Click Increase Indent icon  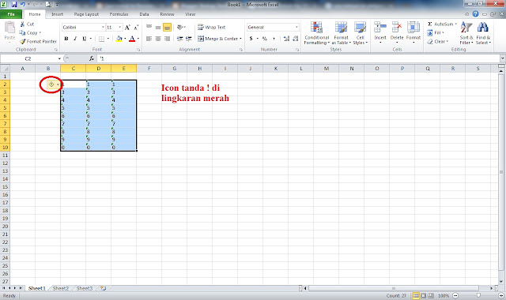click(x=189, y=39)
